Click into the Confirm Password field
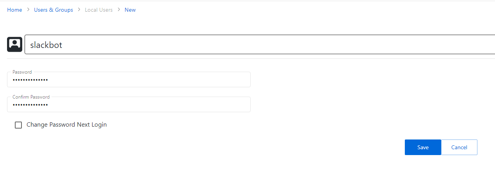The height and width of the screenshot is (180, 495). pyautogui.click(x=148, y=105)
